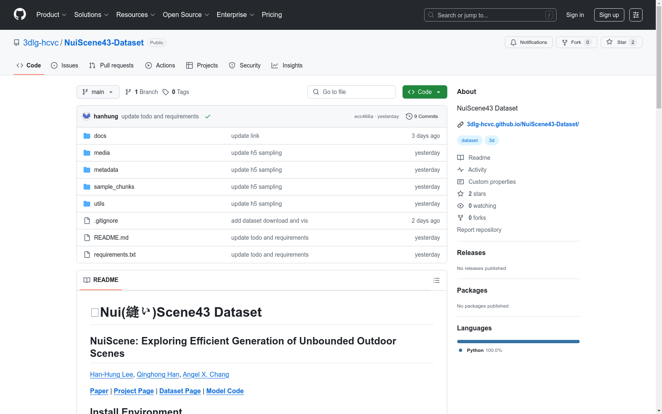Click the fork icon next to 0 forks

461,218
